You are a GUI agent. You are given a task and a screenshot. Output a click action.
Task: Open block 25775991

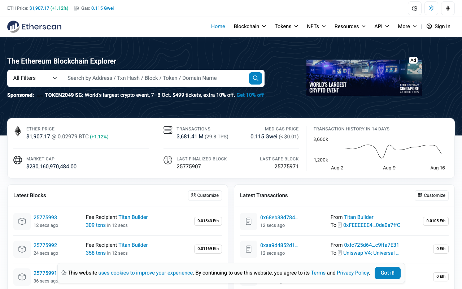point(45,273)
